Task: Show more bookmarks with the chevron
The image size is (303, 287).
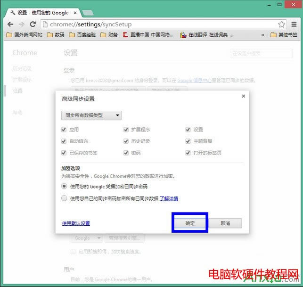Action: click(262, 35)
